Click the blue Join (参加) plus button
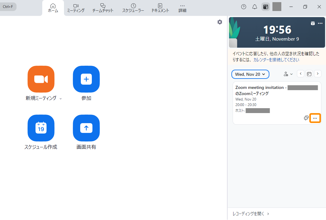Screen dimensions: 326x220 click(x=86, y=79)
